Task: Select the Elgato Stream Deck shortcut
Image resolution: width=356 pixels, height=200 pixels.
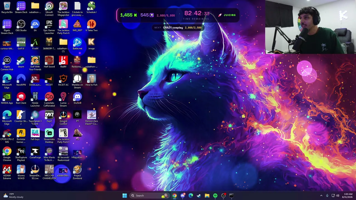Action: [x=7, y=27]
